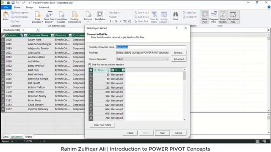Click Paste Replace in the ribbon
Image resolution: width=271 pixels, height=152 pixels.
[x=19, y=17]
